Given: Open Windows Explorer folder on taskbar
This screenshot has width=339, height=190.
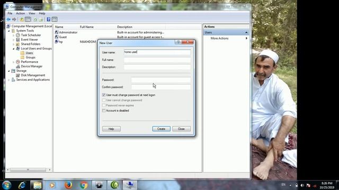Looking at the screenshot, I should point(37,185).
